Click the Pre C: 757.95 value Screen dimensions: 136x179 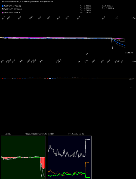(85, 12)
